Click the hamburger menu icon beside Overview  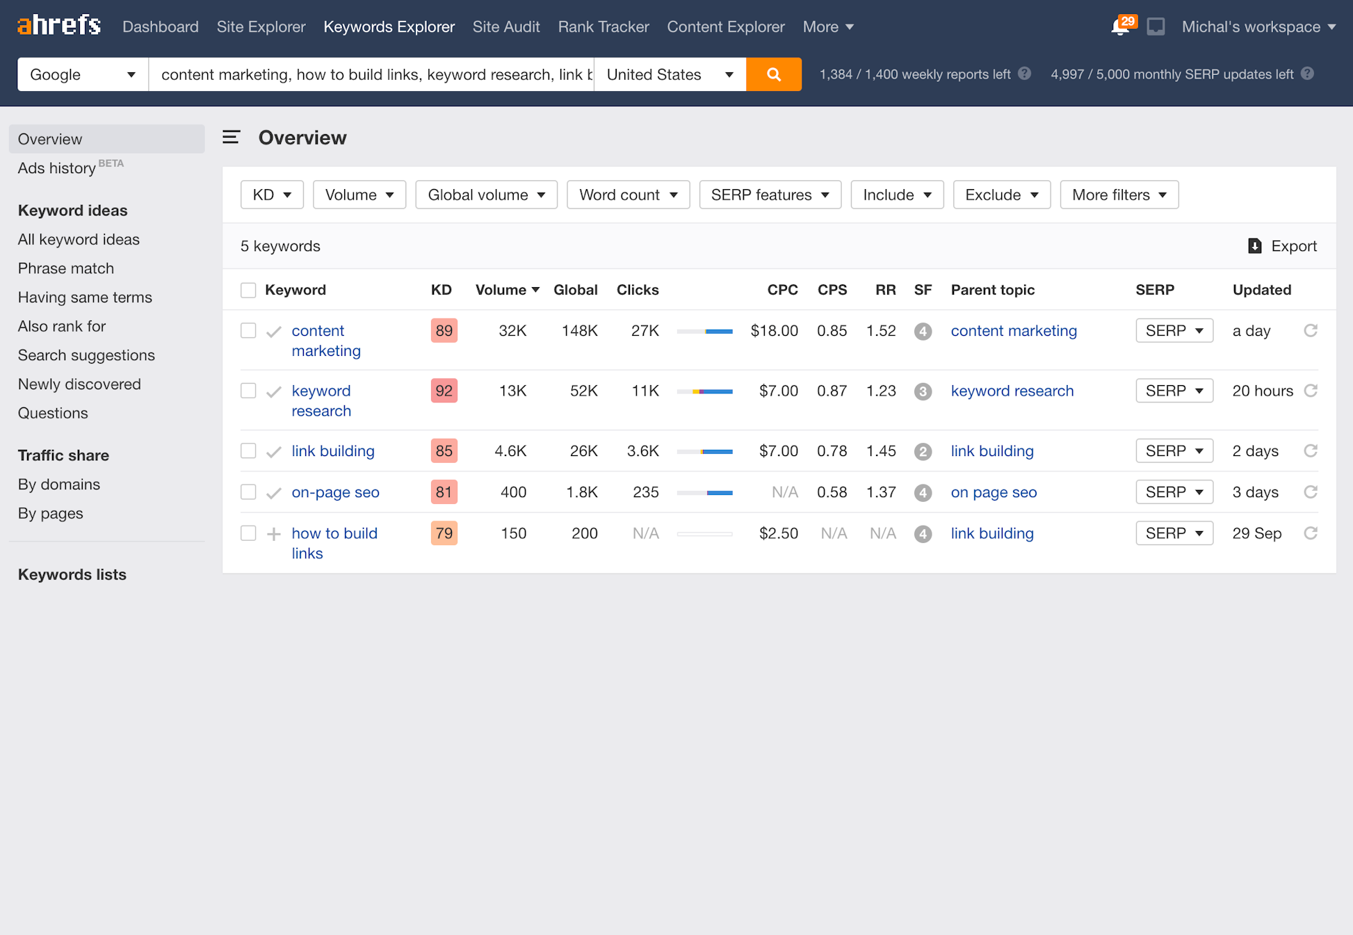231,138
